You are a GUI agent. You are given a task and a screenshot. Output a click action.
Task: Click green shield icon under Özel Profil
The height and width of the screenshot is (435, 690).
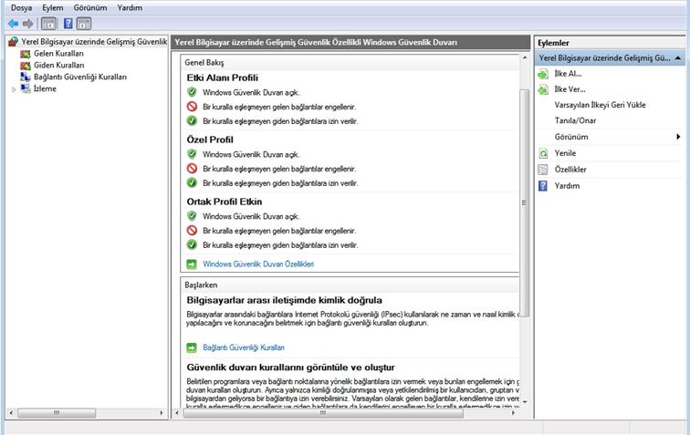coord(192,154)
